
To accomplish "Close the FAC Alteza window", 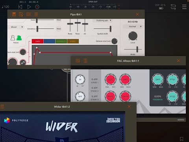I will [178, 61].
